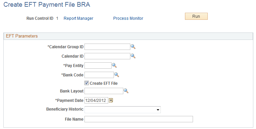This screenshot has width=256, height=129.
Task: Open the Report Manager link
Action: coord(78,18)
